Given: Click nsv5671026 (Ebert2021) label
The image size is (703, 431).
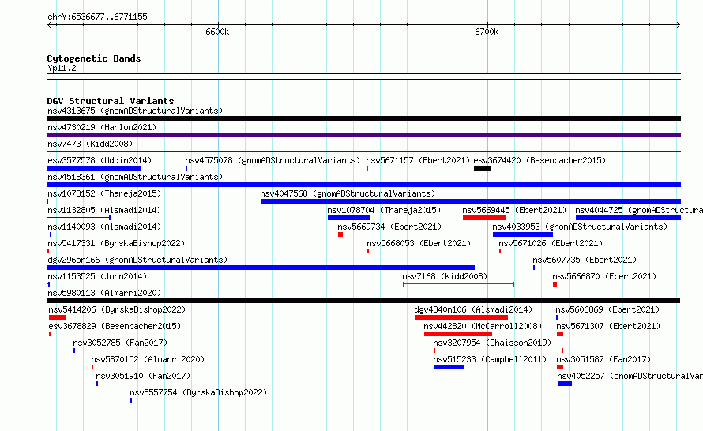Looking at the screenshot, I should pos(551,243).
